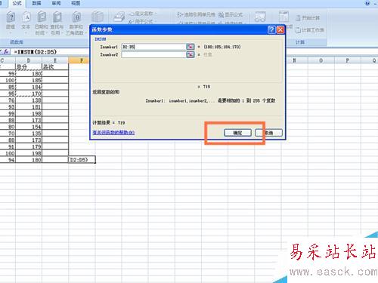Viewport: 378px width, 283px height.
Task: Open the 有关该函数的帮助 link
Action: [x=113, y=132]
